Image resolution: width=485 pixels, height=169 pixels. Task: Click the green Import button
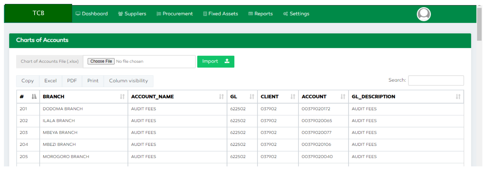pos(216,61)
